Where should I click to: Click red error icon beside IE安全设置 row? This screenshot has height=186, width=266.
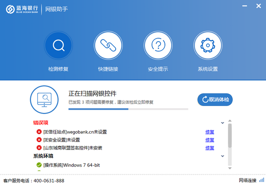pos(39,140)
